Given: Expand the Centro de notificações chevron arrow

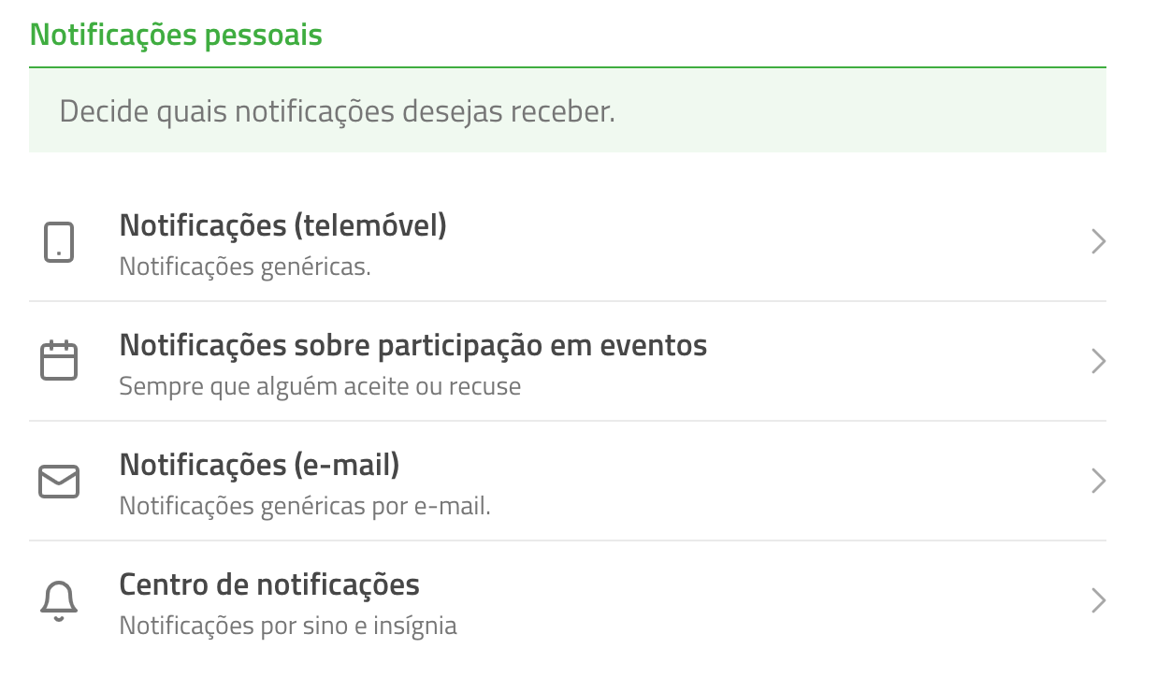Looking at the screenshot, I should [x=1099, y=600].
